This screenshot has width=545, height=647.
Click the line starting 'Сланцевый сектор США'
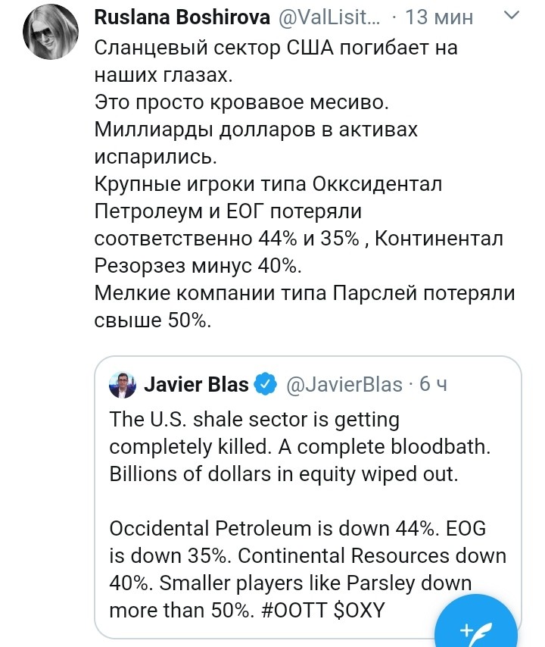click(x=276, y=48)
